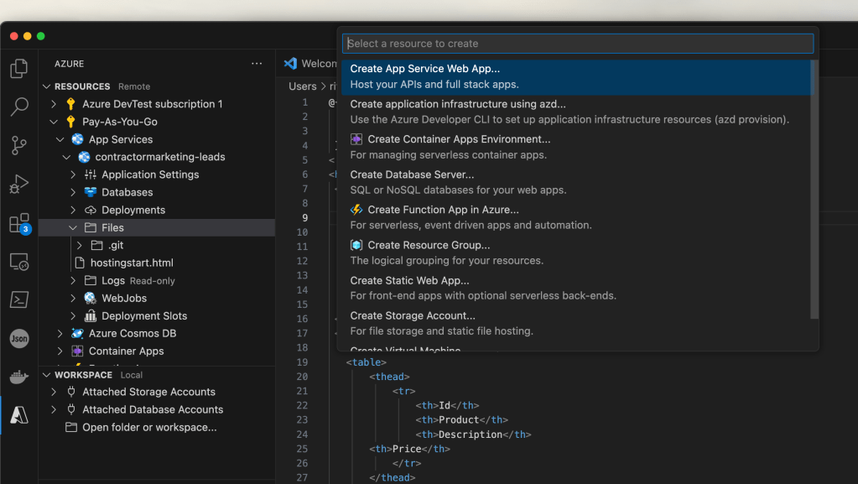
Task: Click the Databases icon
Action: (91, 192)
